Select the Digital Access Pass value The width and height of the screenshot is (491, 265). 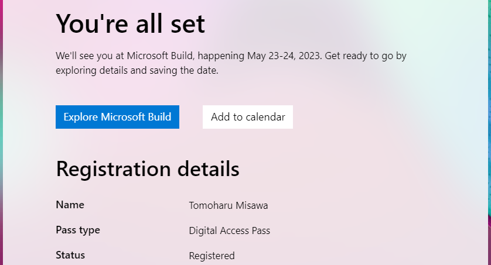pyautogui.click(x=229, y=230)
